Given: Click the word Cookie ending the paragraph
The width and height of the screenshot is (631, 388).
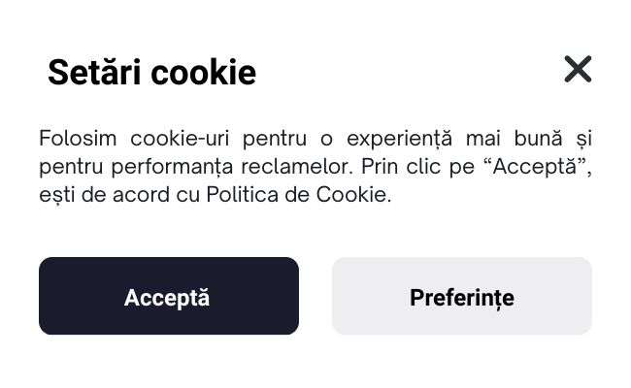Looking at the screenshot, I should [350, 195].
